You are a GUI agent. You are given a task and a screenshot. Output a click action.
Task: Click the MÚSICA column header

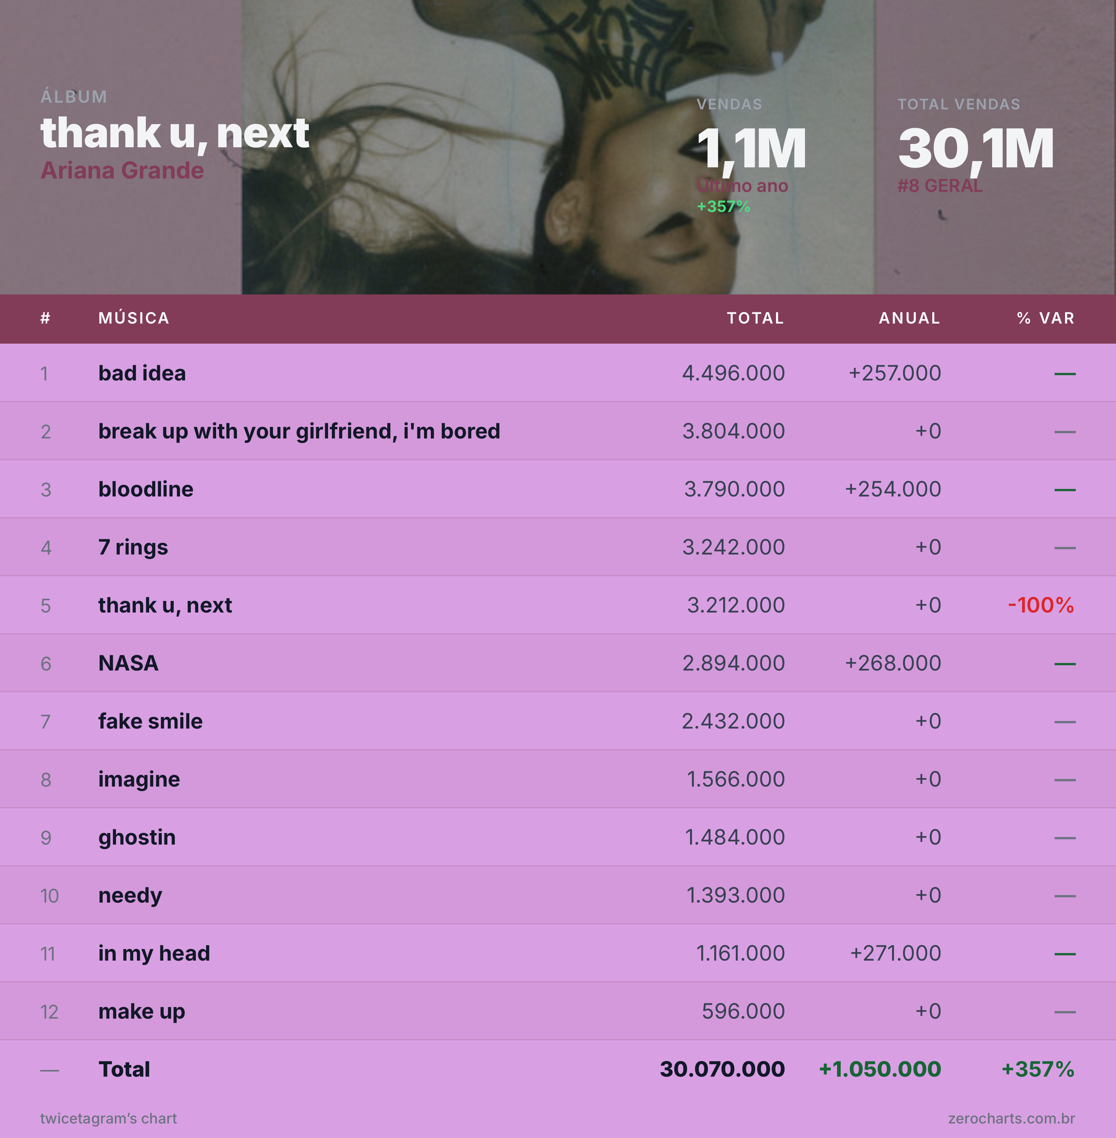point(134,318)
